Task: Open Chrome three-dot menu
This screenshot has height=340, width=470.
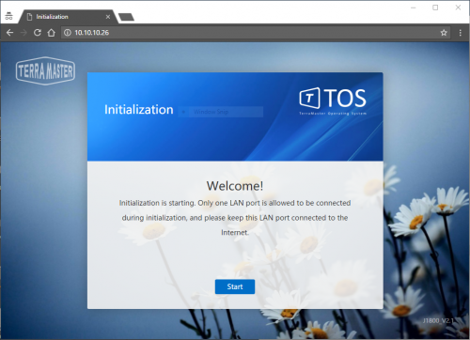Action: coord(461,33)
